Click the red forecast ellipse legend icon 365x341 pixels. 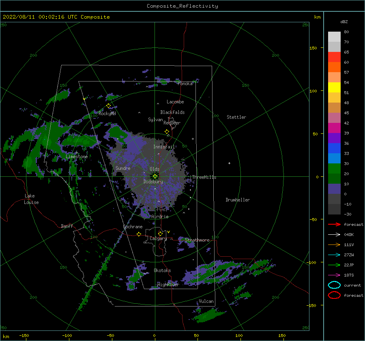[334, 295]
